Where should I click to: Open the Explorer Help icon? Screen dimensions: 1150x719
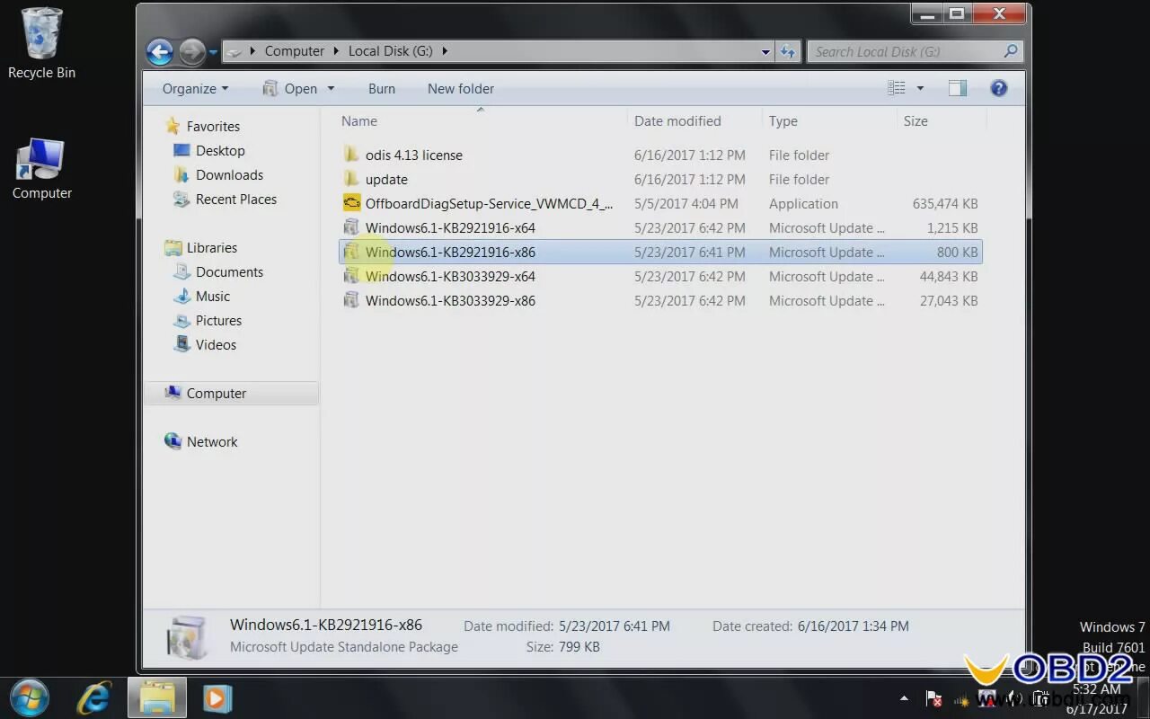pyautogui.click(x=998, y=88)
